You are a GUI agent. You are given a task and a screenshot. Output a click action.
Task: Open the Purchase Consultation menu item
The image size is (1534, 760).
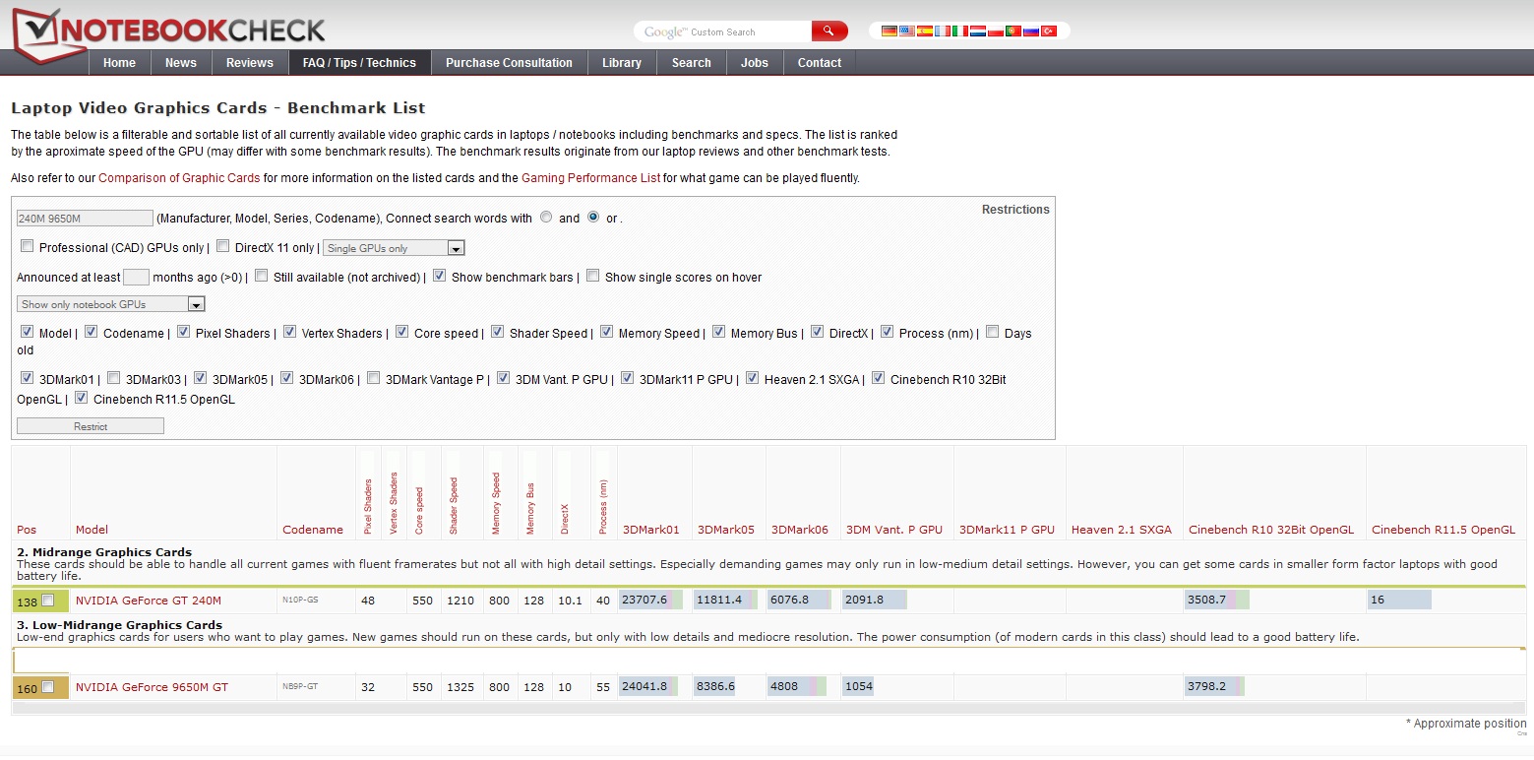[509, 63]
